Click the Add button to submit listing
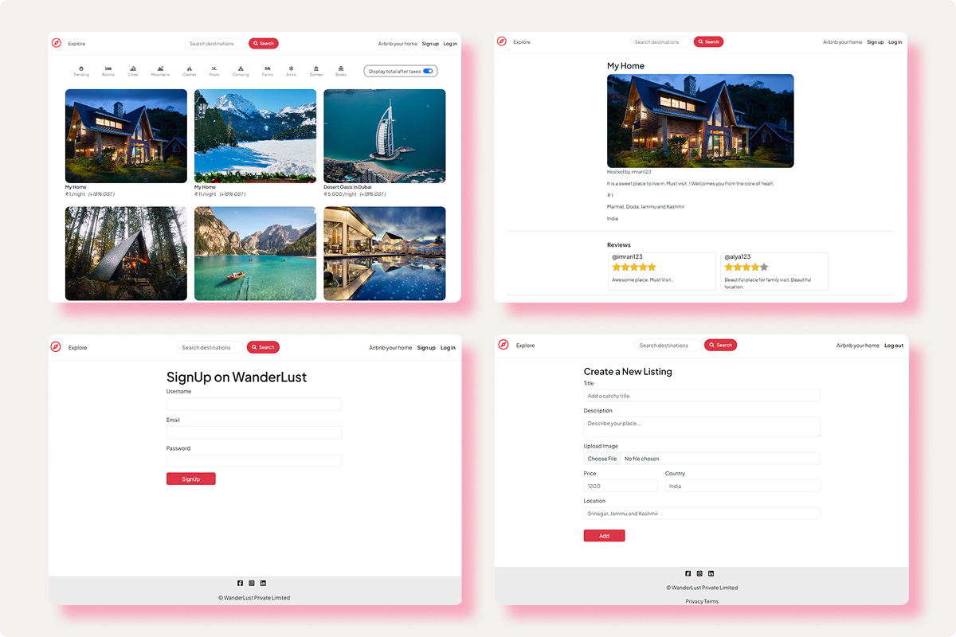The image size is (956, 637). (x=604, y=536)
